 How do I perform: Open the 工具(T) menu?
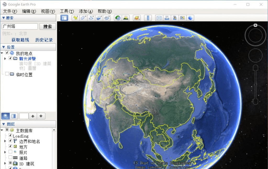(67, 11)
